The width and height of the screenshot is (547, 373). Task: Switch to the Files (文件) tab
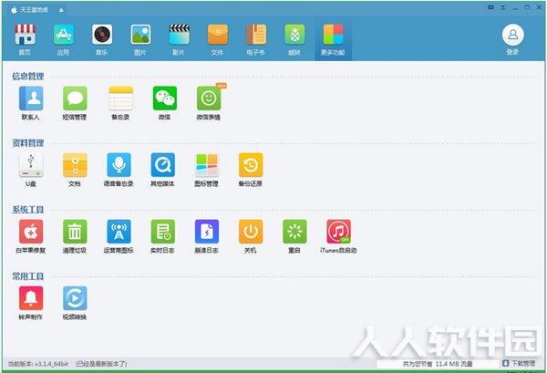click(217, 40)
